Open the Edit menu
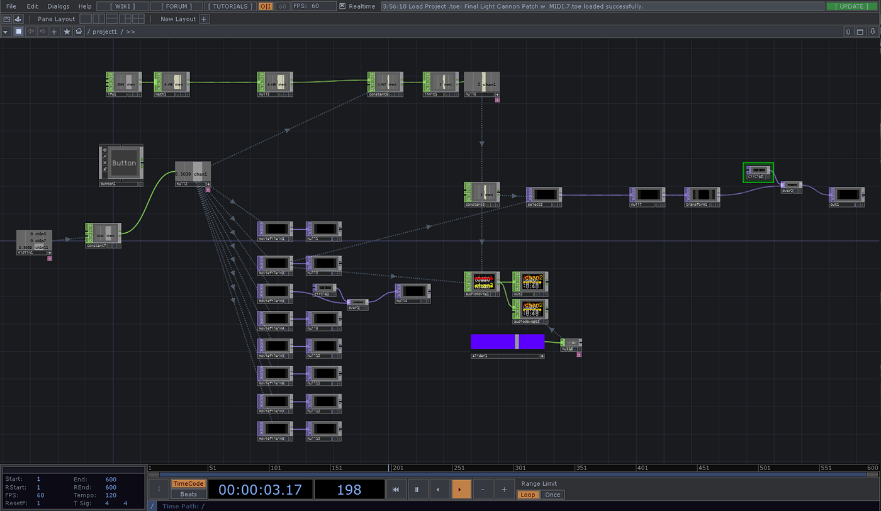The height and width of the screenshot is (511, 881). [x=32, y=6]
